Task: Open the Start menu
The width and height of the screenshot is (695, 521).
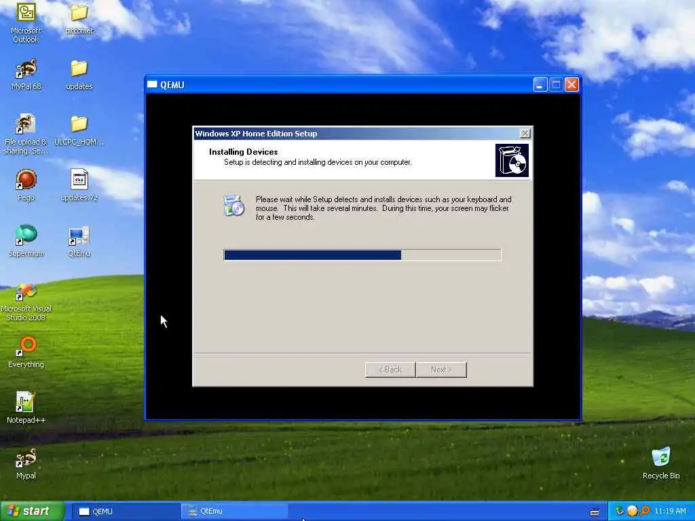Action: (33, 512)
